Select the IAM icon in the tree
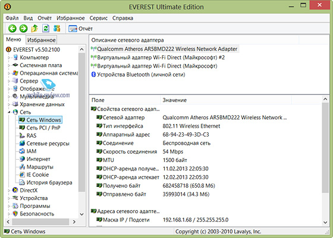Screen dimensions: 333x238 (x=22, y=151)
